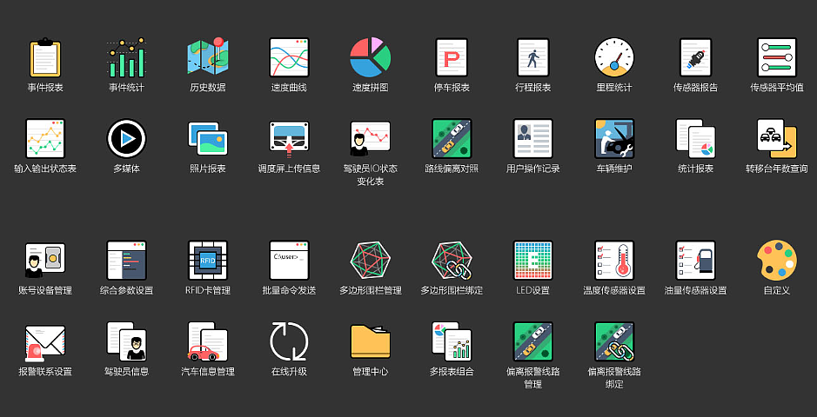The width and height of the screenshot is (817, 417).
Task: Open the 历史数据 map icon
Action: (208, 57)
